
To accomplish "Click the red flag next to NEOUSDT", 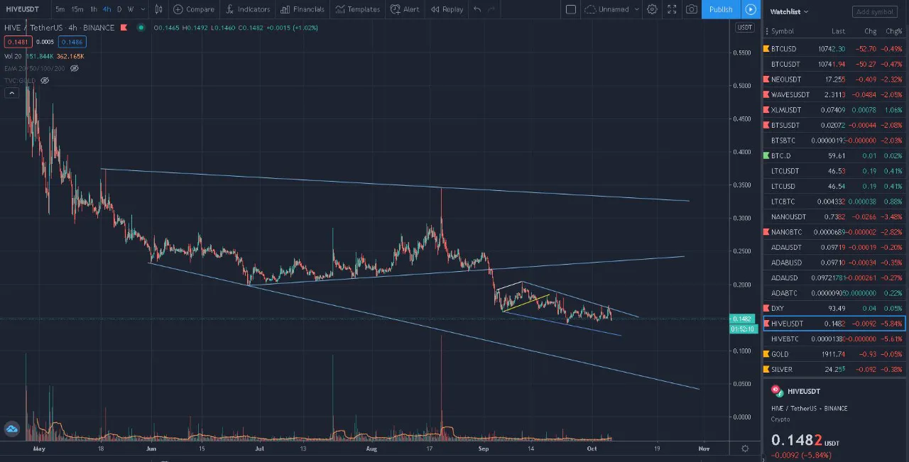I will click(766, 79).
